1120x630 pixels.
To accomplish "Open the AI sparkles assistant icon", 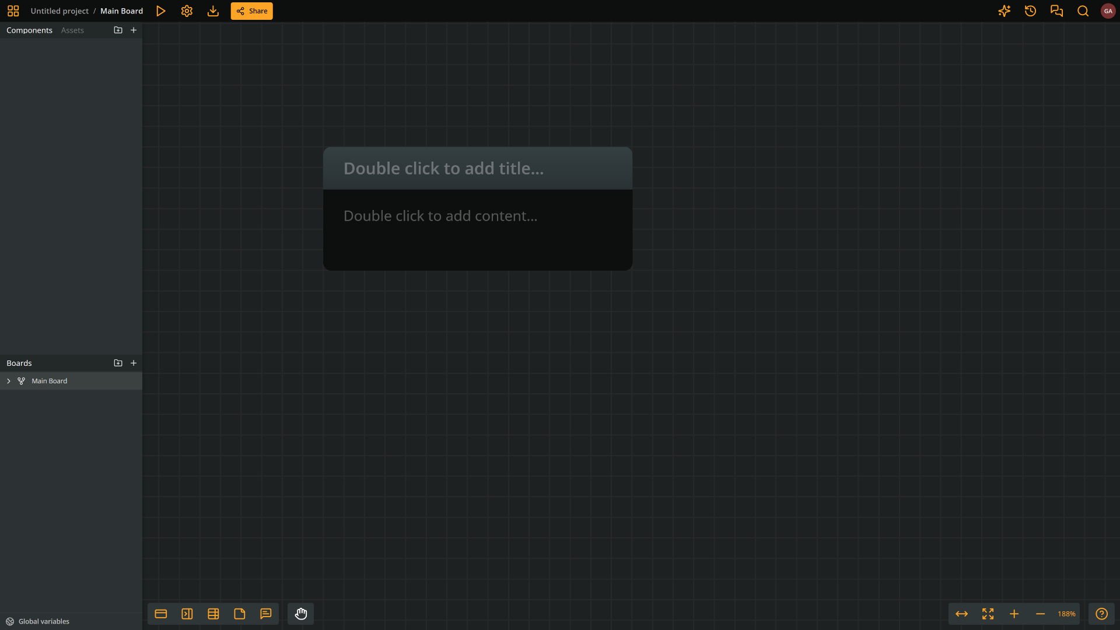I will (1004, 11).
